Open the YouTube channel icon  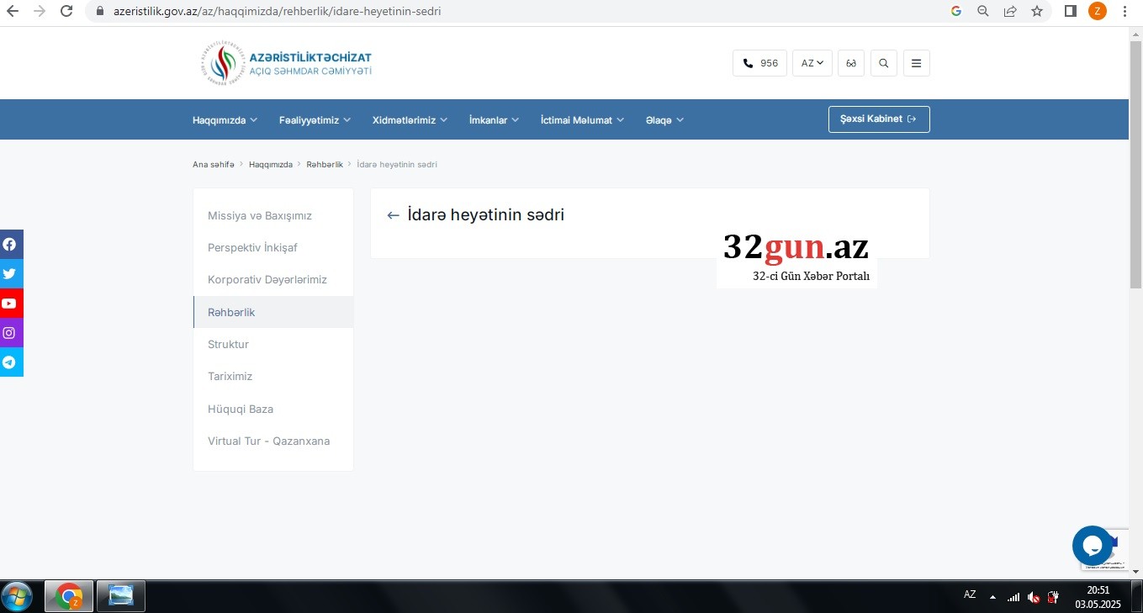[x=10, y=304]
